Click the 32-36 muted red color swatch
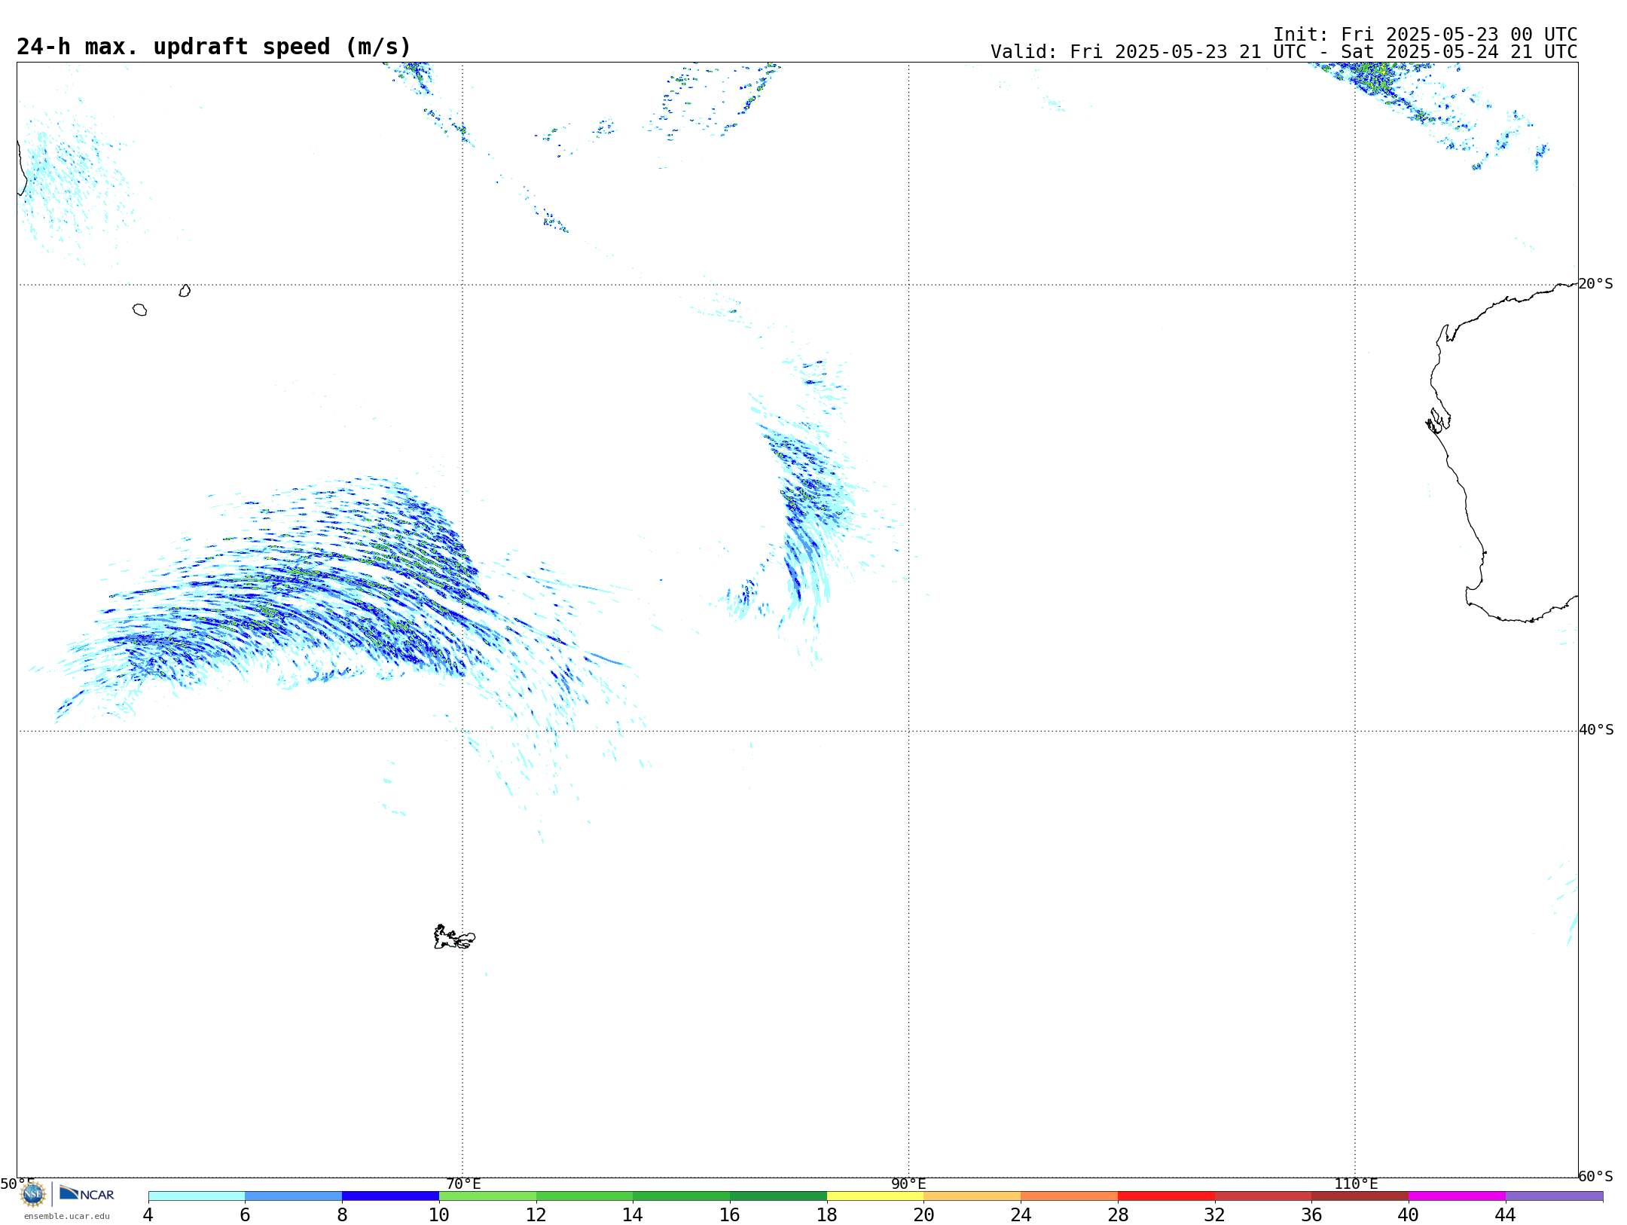This screenshot has width=1627, height=1225. click(1263, 1196)
